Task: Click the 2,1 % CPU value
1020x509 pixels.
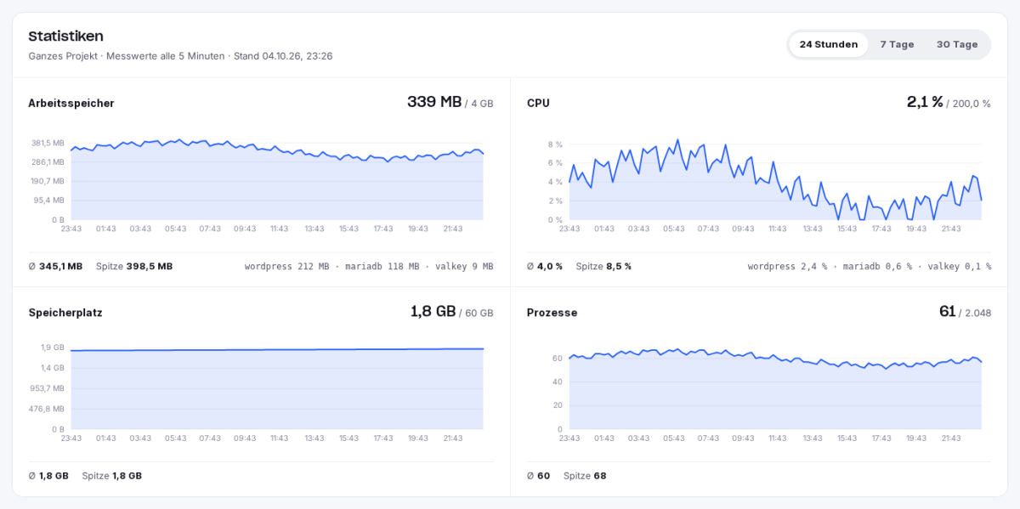Action: click(x=925, y=102)
